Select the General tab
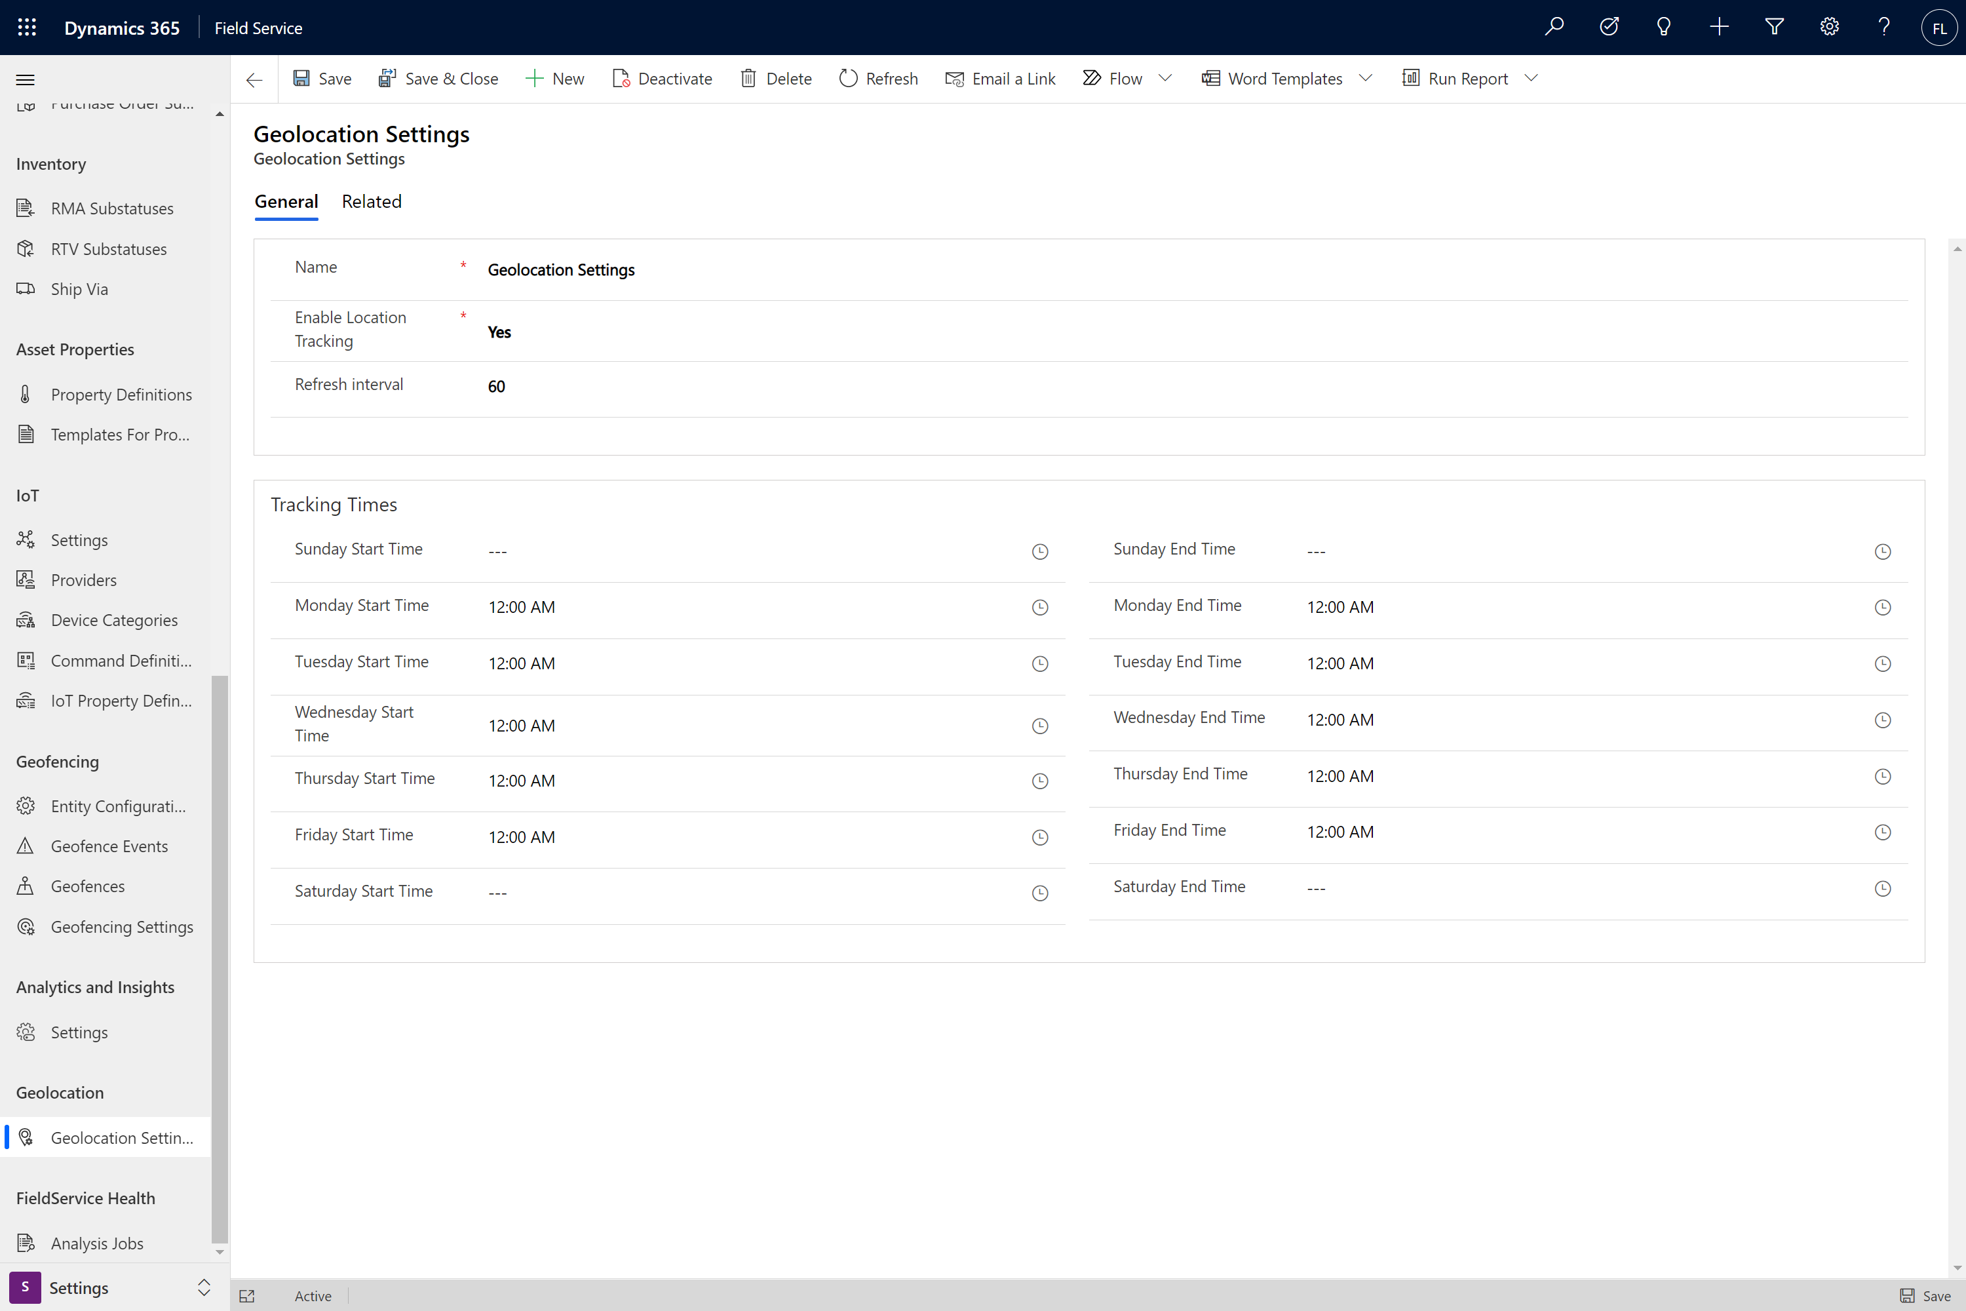 click(x=287, y=201)
